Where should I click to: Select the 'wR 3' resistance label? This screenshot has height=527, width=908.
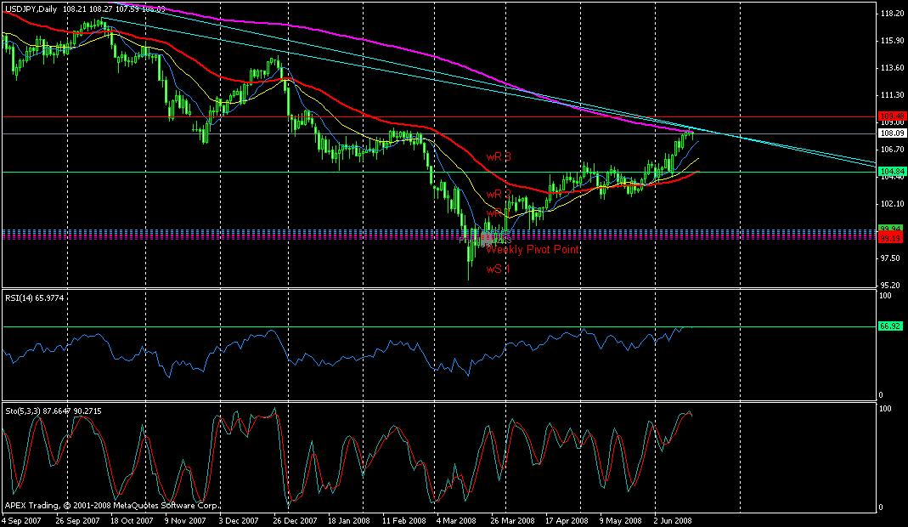[x=499, y=157]
